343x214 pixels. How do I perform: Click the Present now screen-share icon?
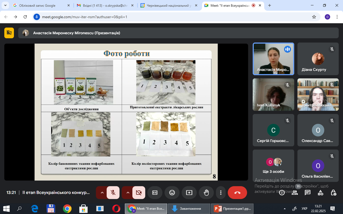pos(189,193)
